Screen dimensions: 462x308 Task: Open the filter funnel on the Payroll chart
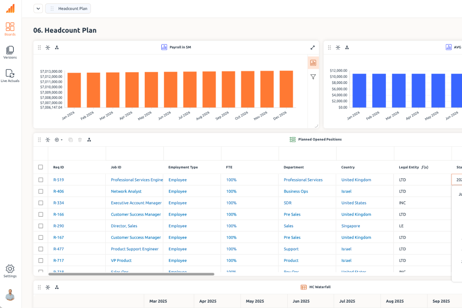[313, 77]
